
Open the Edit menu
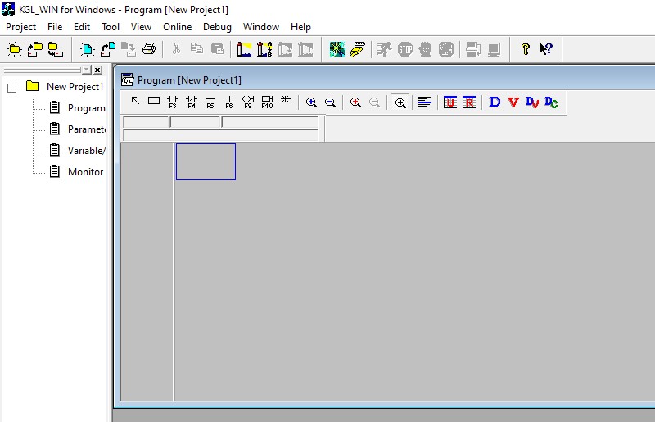tap(82, 27)
